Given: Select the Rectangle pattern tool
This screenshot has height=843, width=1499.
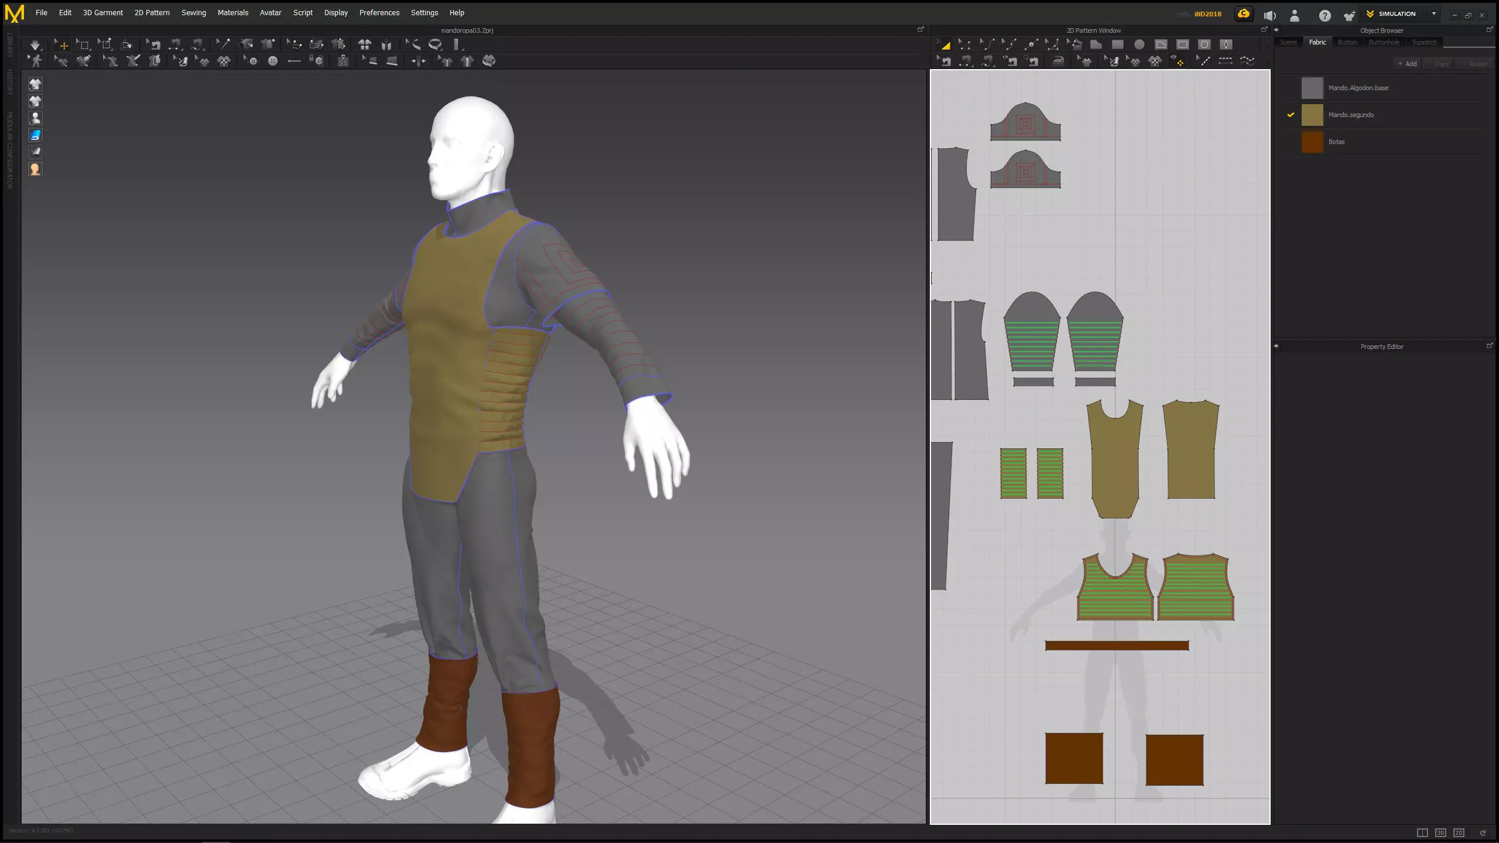Looking at the screenshot, I should [x=1117, y=44].
